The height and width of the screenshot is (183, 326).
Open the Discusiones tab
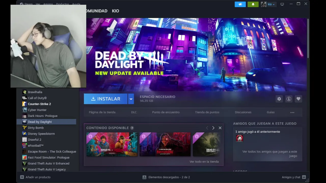click(x=243, y=112)
